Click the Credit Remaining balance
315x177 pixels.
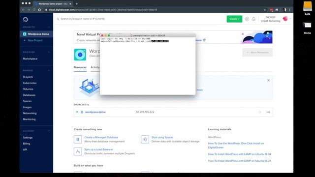pyautogui.click(x=271, y=19)
